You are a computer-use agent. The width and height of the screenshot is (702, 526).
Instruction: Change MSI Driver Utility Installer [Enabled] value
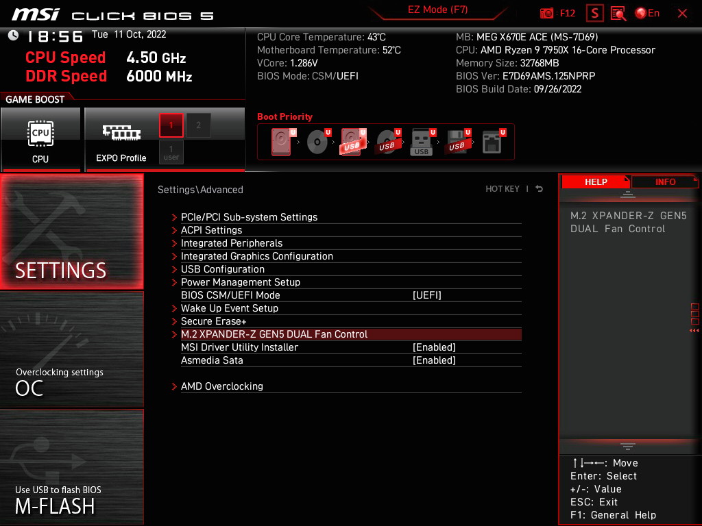pos(434,347)
